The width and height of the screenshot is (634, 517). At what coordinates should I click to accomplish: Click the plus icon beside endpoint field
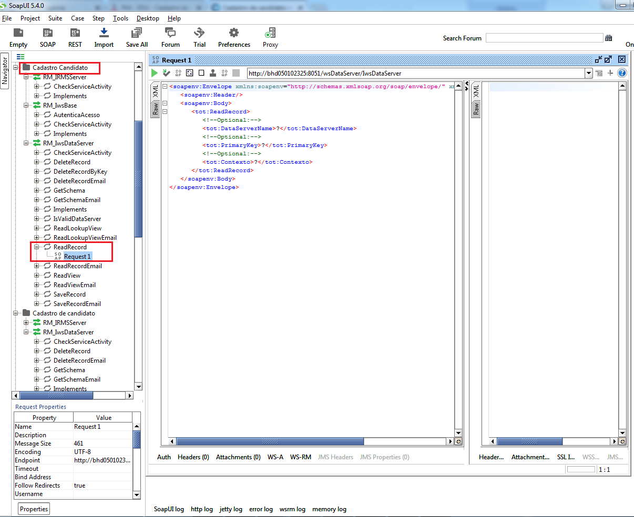pyautogui.click(x=610, y=73)
